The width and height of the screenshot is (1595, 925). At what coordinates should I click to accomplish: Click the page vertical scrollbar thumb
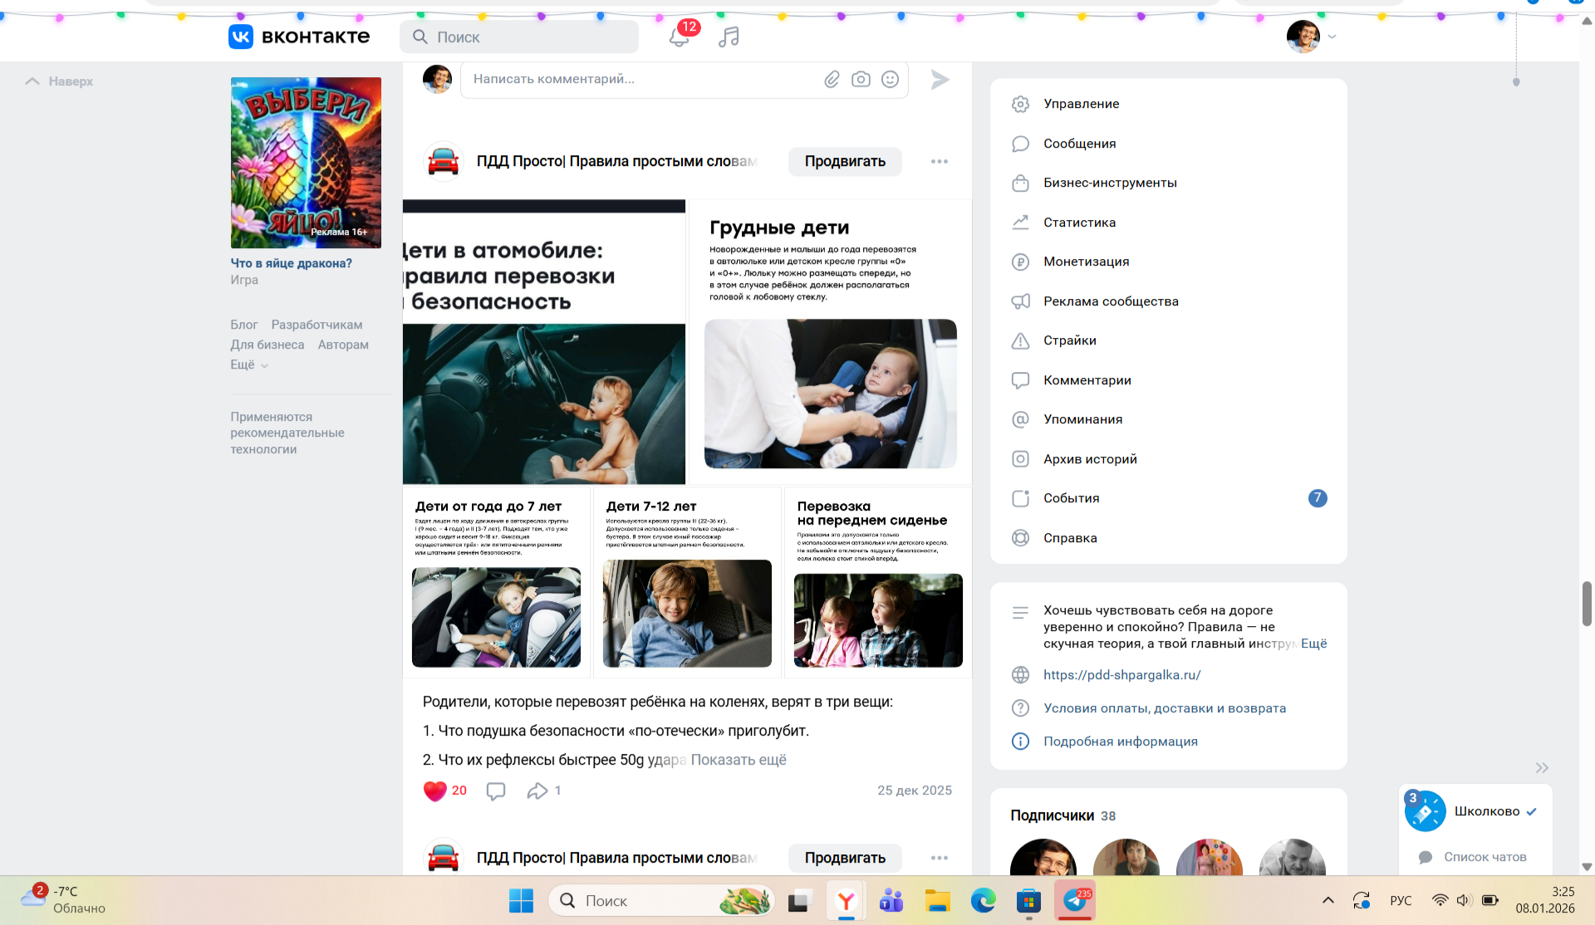click(1587, 604)
